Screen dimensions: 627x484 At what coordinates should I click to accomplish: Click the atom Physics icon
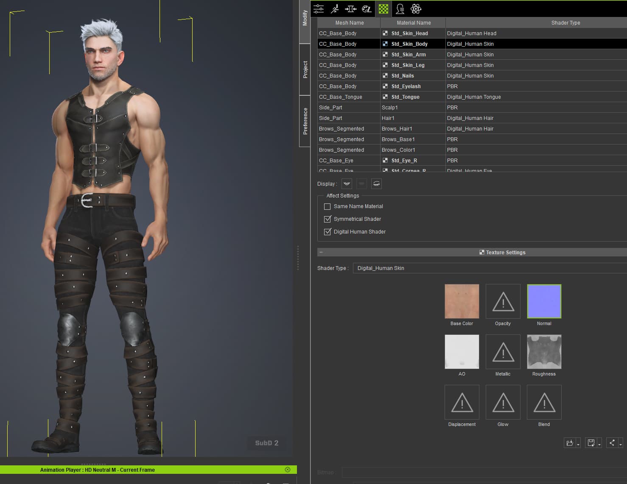point(416,9)
